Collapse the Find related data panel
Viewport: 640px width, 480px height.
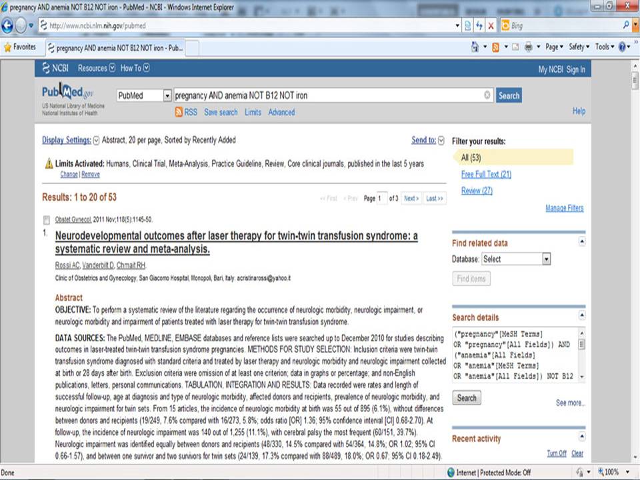click(x=582, y=241)
